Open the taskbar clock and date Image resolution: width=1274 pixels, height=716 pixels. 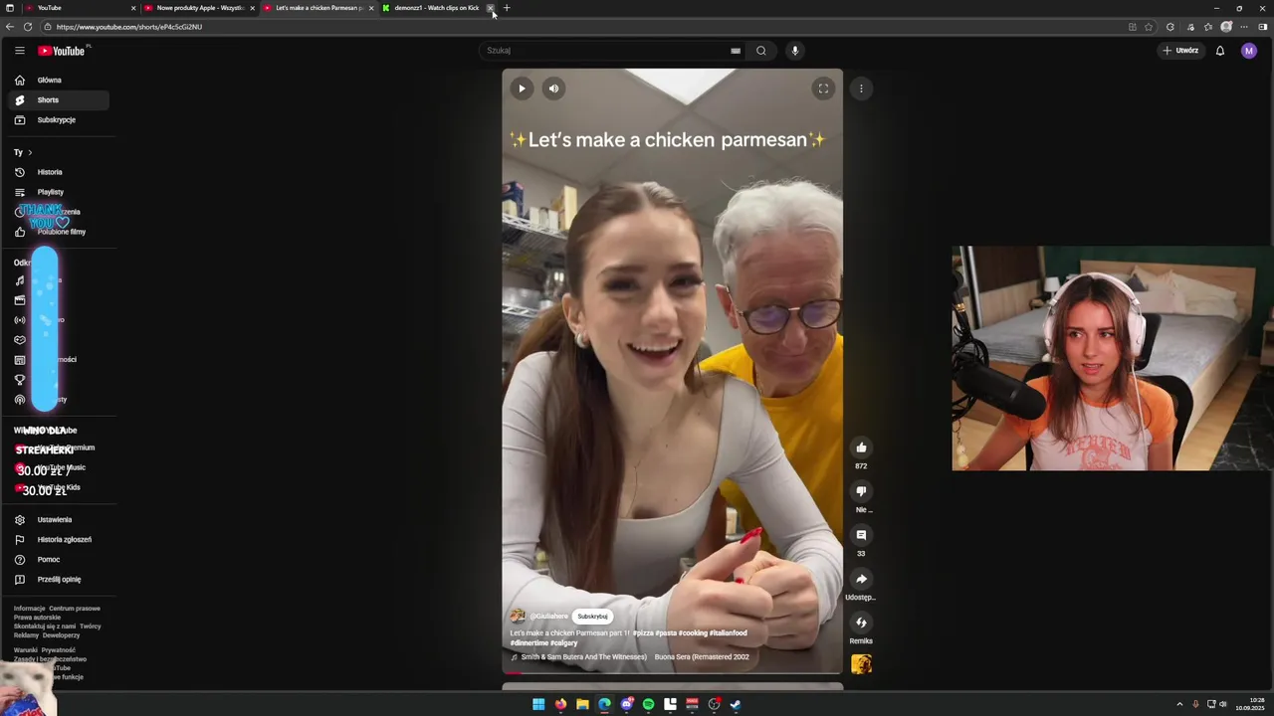pos(1250,704)
